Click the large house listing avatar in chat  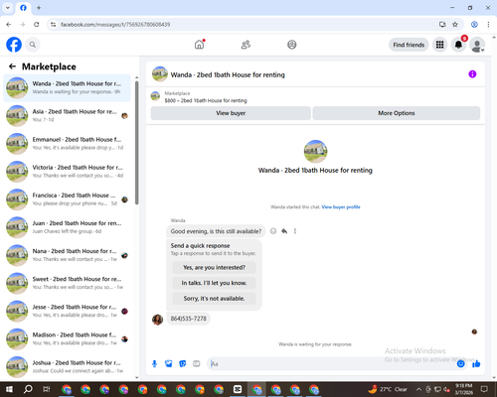click(x=315, y=152)
